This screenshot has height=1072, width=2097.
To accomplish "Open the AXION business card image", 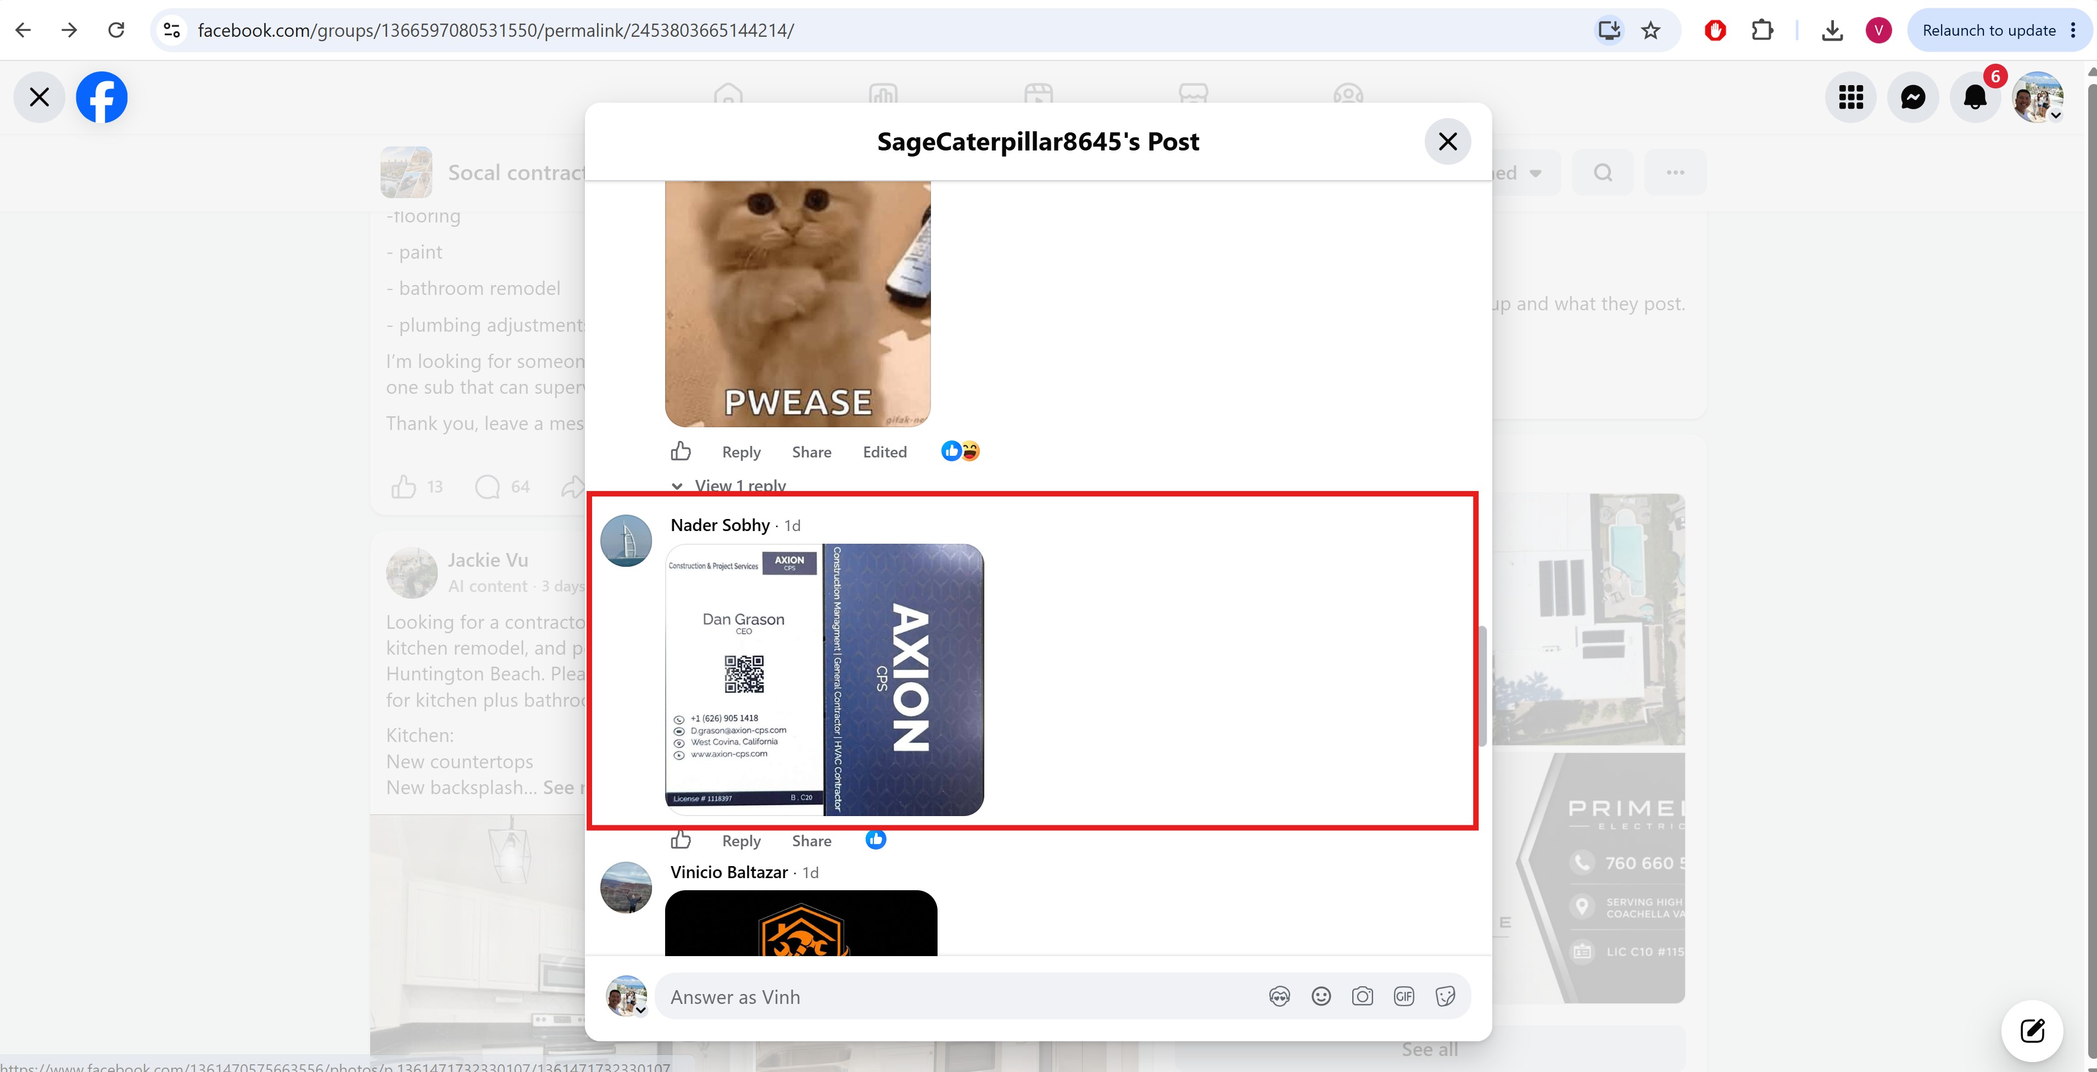I will 824,680.
